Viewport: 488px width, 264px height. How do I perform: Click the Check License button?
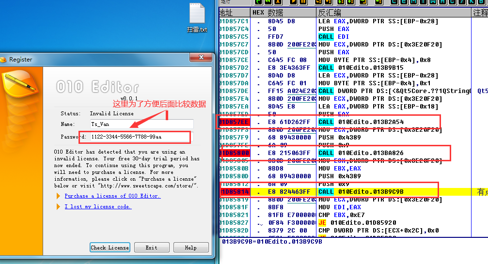tap(110, 248)
